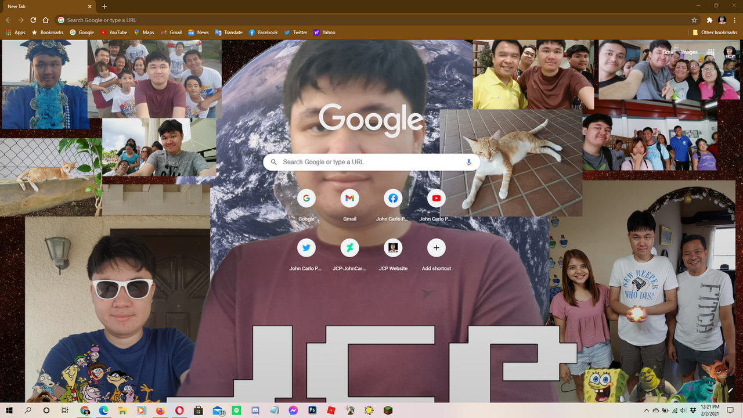Show hidden system tray icons
743x418 pixels.
tap(647, 410)
